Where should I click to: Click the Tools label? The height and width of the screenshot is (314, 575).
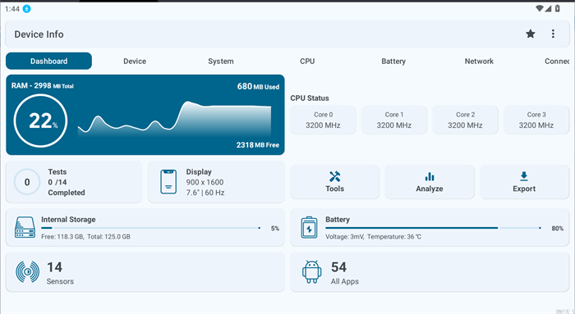click(334, 189)
